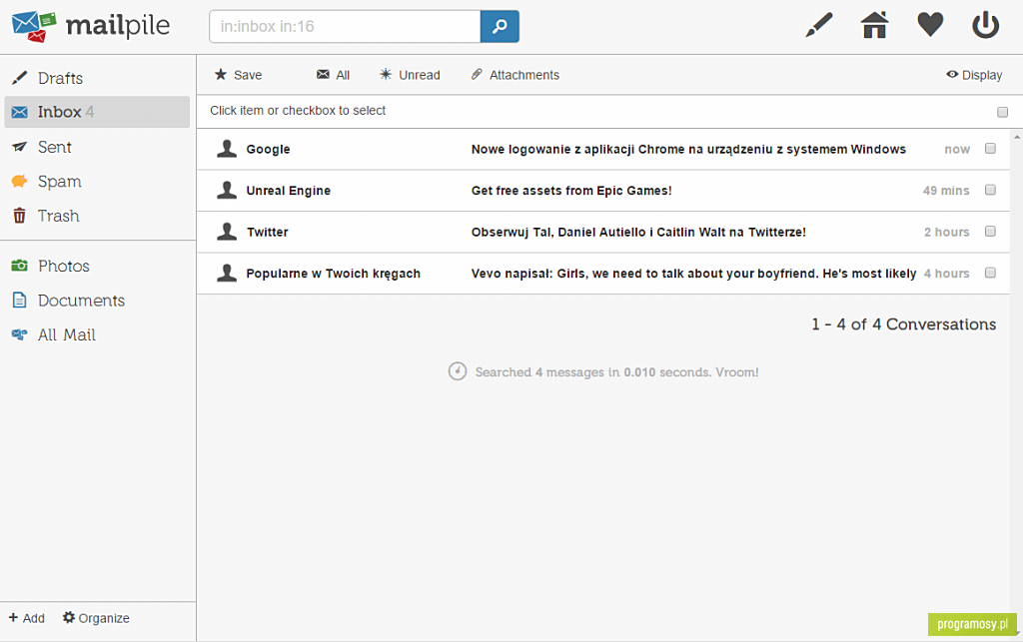Go to home via house icon
Screen dimensions: 1023x642
874,25
